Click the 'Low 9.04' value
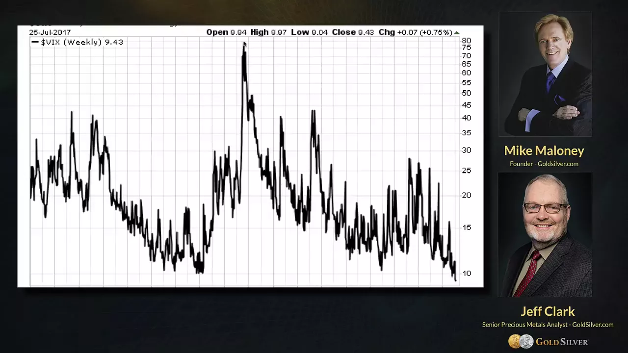The height and width of the screenshot is (353, 628). click(x=309, y=32)
